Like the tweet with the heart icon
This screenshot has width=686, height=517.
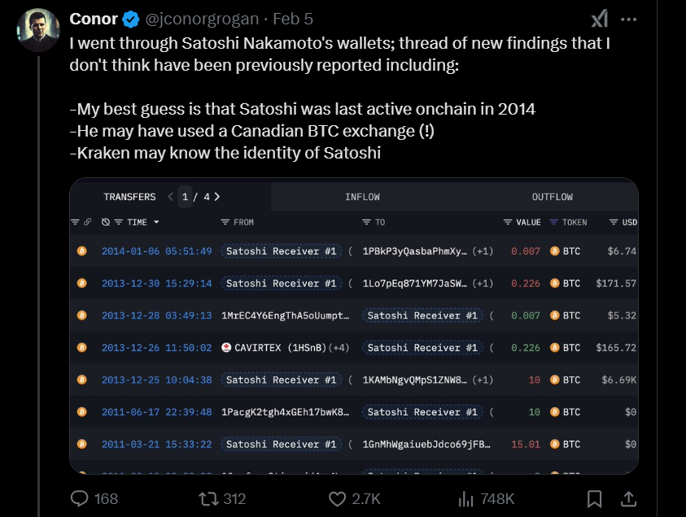click(x=337, y=498)
